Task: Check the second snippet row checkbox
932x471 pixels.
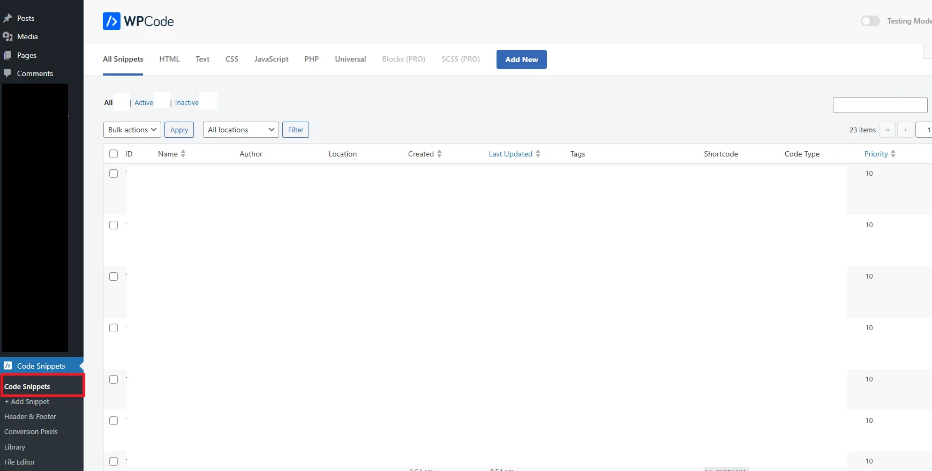Action: click(114, 225)
